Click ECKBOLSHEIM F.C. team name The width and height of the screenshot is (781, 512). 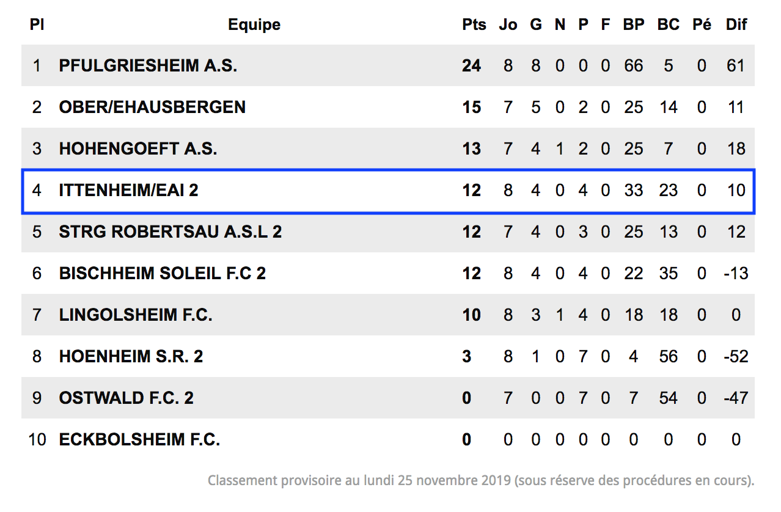click(x=139, y=439)
